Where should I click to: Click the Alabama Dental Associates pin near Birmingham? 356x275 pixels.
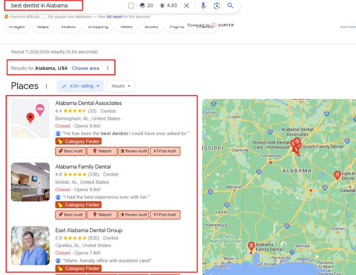tap(297, 142)
